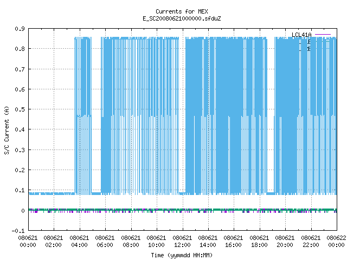
Task: Select the '08:00' x-axis time label
Action: tap(131, 245)
